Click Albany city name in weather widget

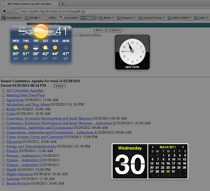[23, 31]
